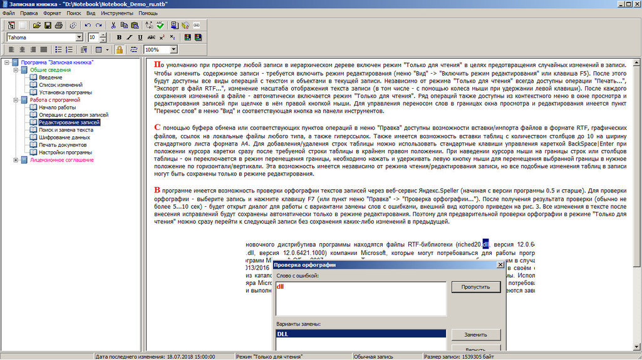The height and width of the screenshot is (360, 642).
Task: Select "Шифрование данных" in the tree
Action: (64, 137)
